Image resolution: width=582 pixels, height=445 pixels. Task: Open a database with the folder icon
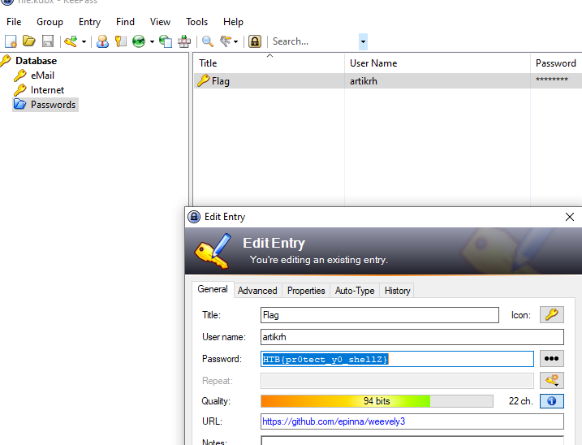[29, 41]
